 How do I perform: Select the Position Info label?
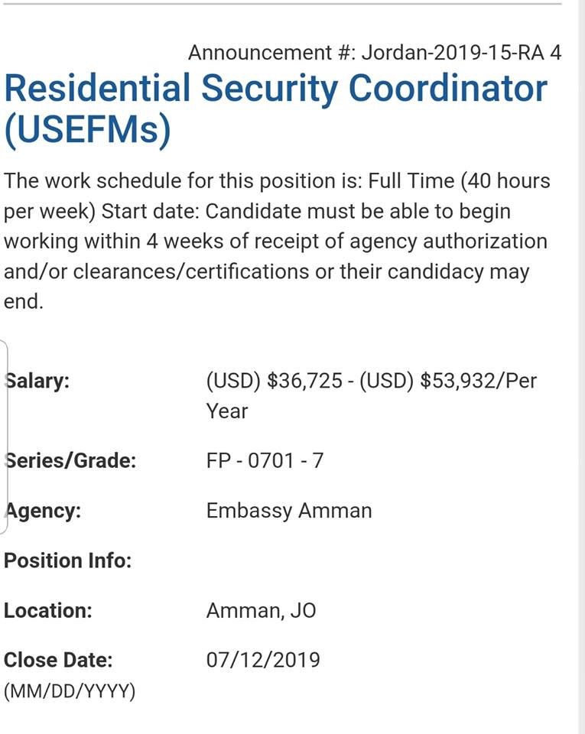tap(68, 560)
